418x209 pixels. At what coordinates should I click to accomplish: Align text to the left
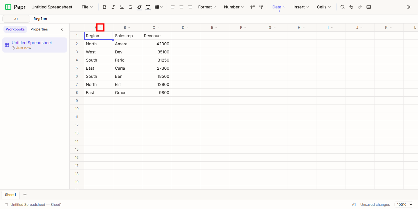[173, 7]
